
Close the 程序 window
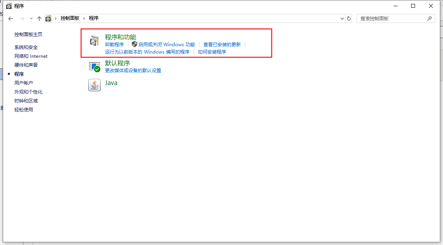[431, 6]
